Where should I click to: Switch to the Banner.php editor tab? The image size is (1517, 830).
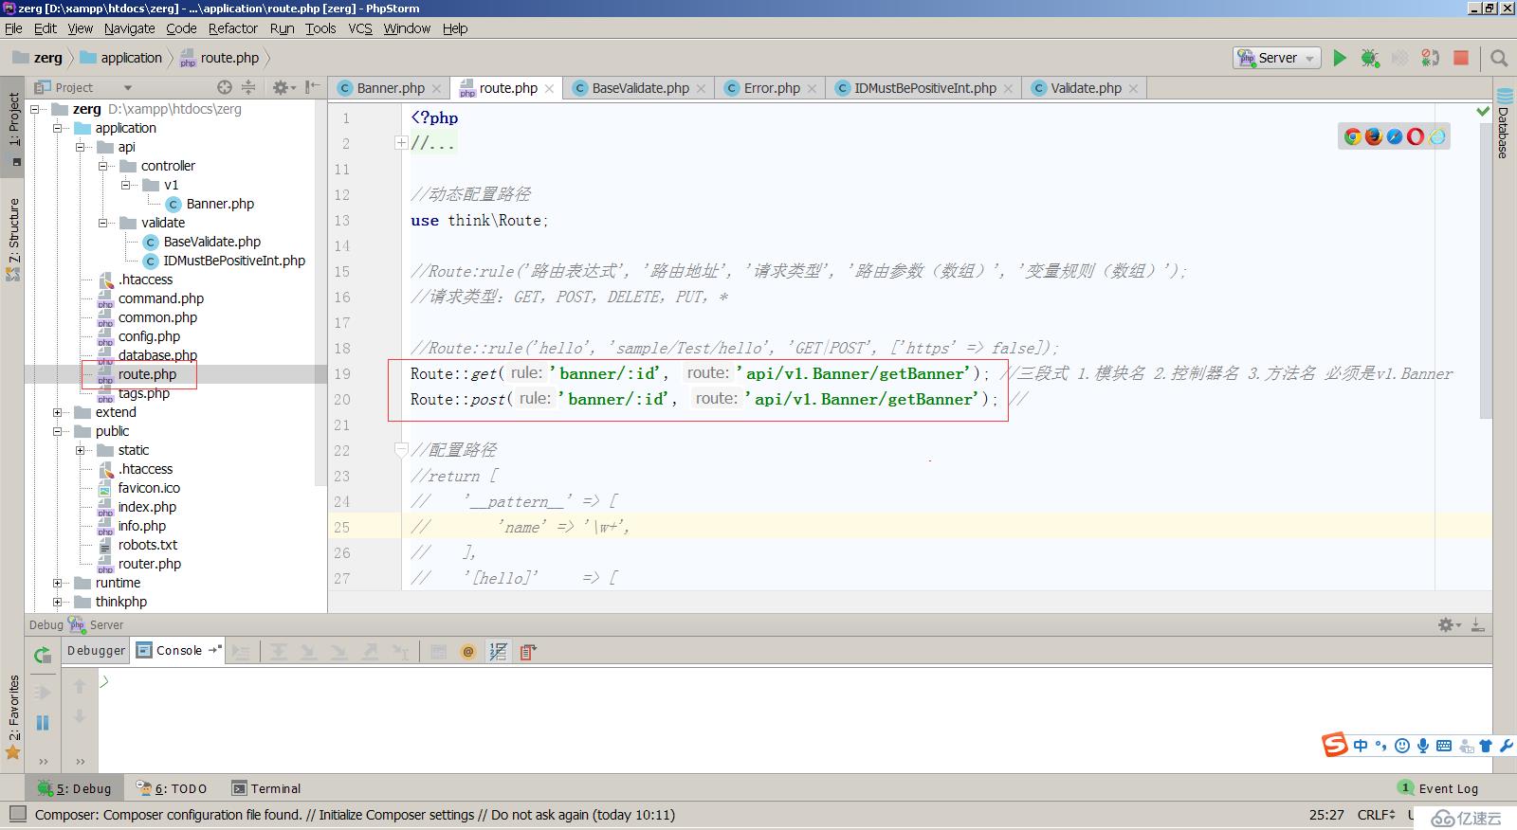pyautogui.click(x=390, y=88)
